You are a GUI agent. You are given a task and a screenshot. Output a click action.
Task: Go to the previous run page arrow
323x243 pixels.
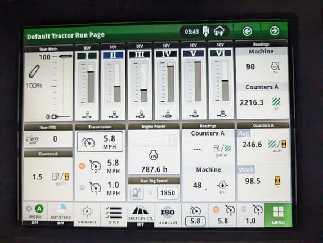[247, 31]
